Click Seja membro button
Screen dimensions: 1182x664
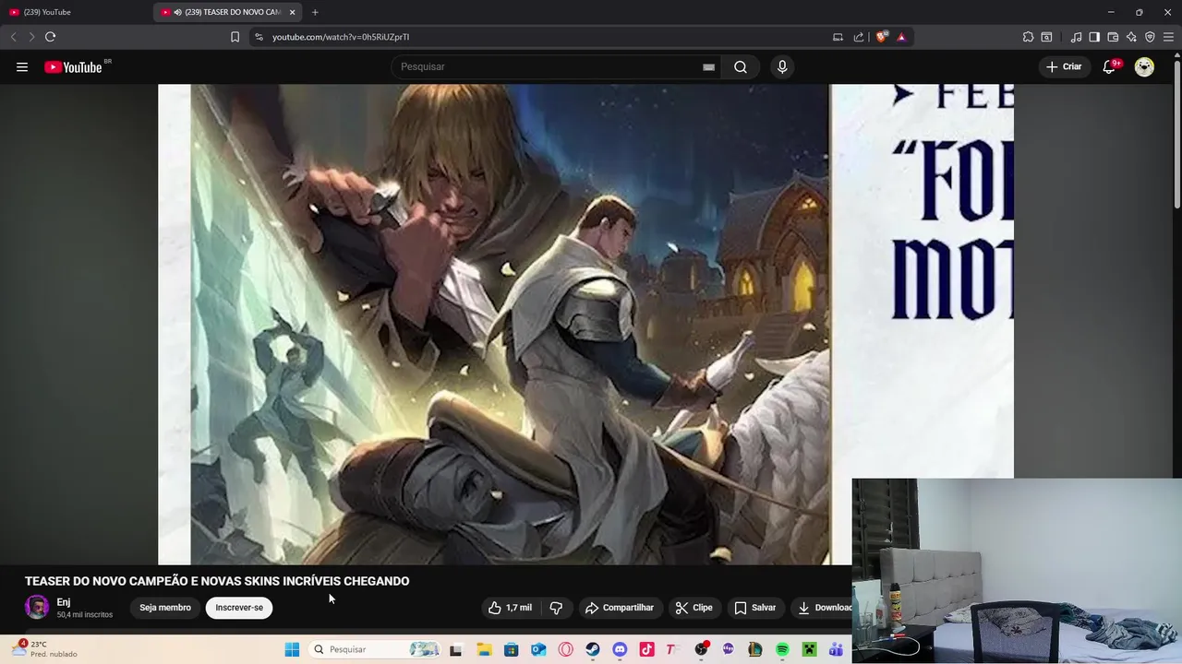coord(165,608)
